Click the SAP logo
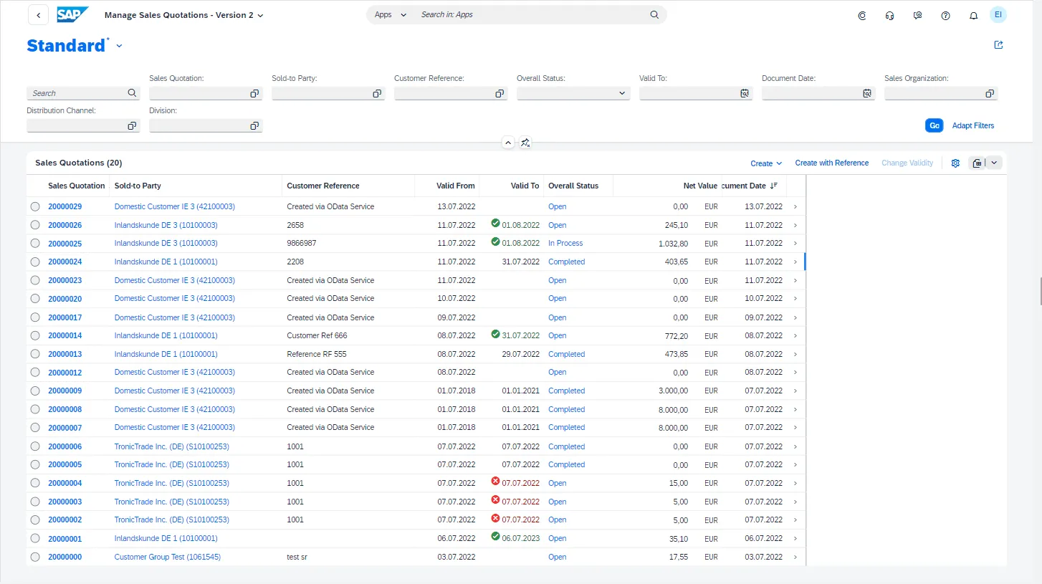The image size is (1042, 584). click(72, 14)
